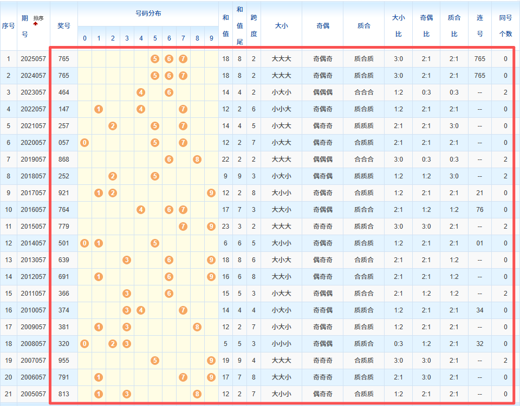
Task: Click orange ball 5 in row 2007057
Action: click(155, 361)
